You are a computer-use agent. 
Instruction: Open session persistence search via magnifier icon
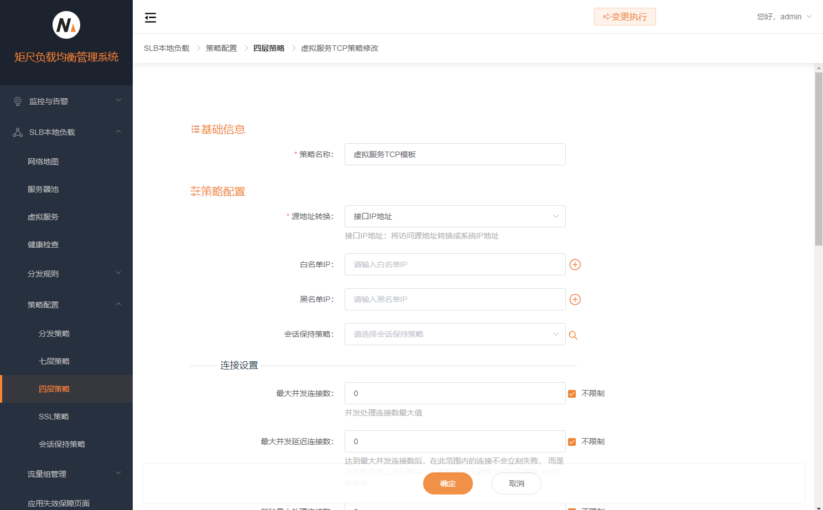pyautogui.click(x=573, y=335)
